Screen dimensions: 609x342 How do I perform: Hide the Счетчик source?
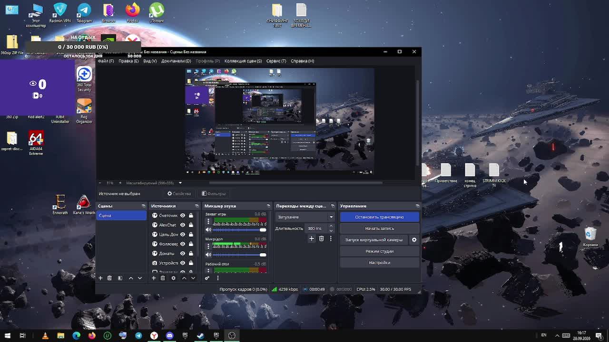[x=182, y=216]
